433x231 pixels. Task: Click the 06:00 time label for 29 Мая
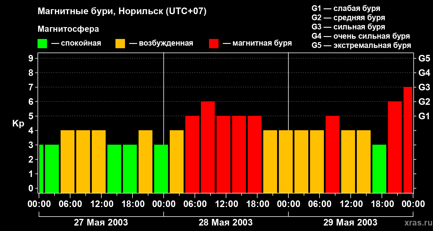point(320,204)
